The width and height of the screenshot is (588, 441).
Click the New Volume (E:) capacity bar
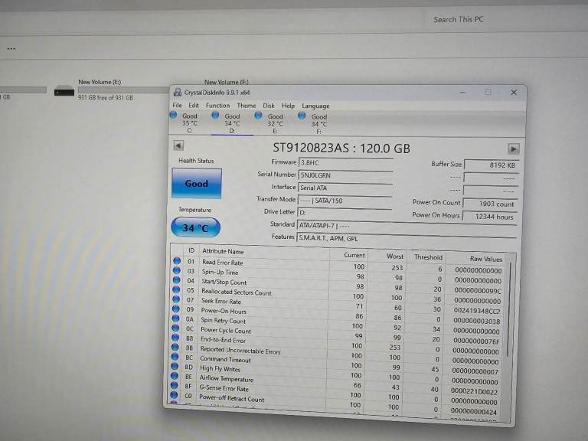(123, 90)
